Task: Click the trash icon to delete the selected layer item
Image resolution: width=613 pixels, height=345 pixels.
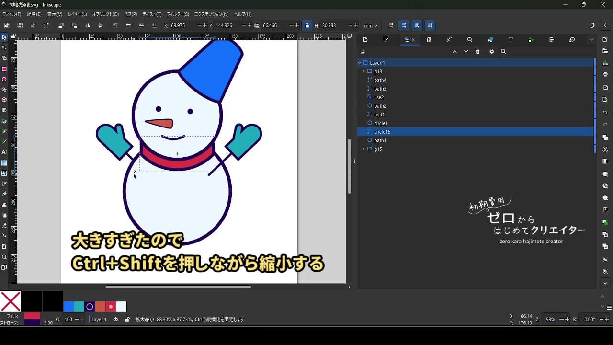Action: 477,52
